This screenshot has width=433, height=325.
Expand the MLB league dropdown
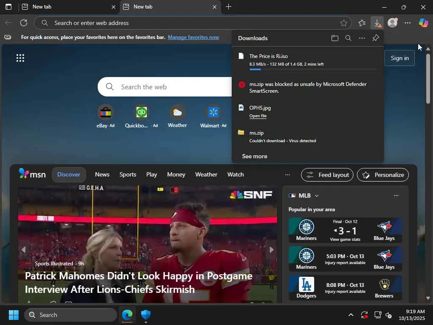tap(317, 196)
